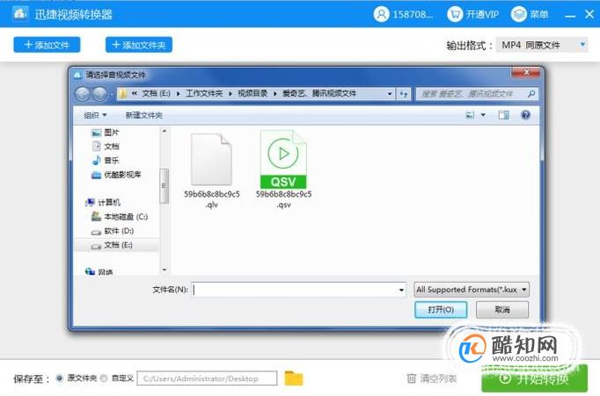Screen dimensions: 600x396
Task: Click the save path input field
Action: (207, 378)
